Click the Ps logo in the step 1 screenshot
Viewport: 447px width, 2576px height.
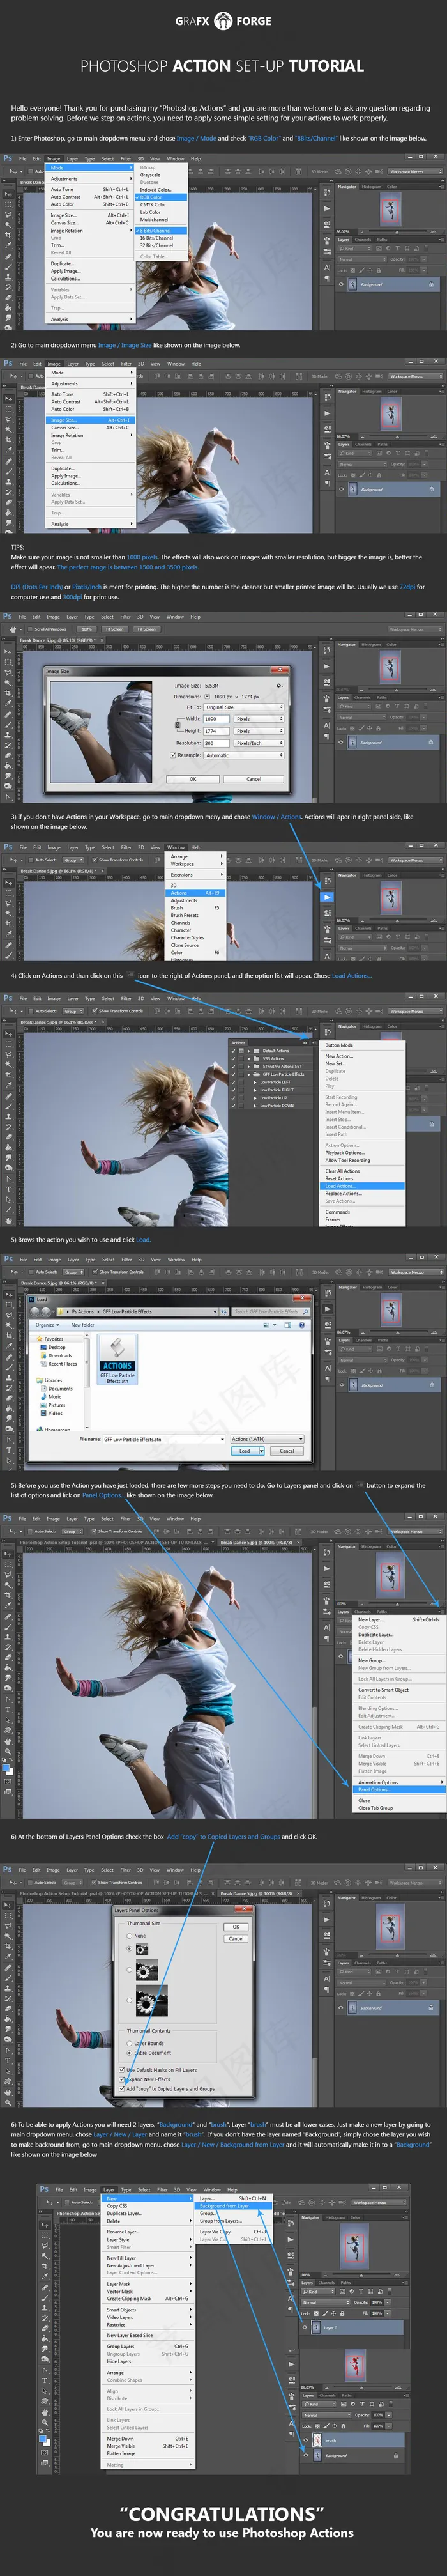tap(8, 158)
